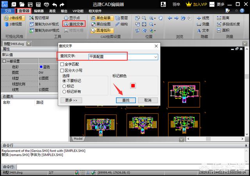This screenshot has height=176, width=250.
Task: Click the Print icon in title bar
Action: (x=46, y=4)
